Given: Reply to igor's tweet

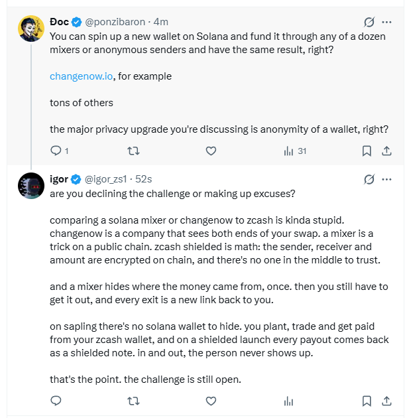Looking at the screenshot, I should 56,401.
